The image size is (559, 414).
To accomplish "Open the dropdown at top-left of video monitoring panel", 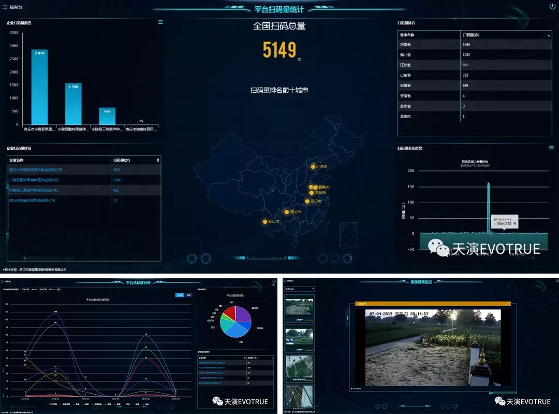I will (x=300, y=289).
